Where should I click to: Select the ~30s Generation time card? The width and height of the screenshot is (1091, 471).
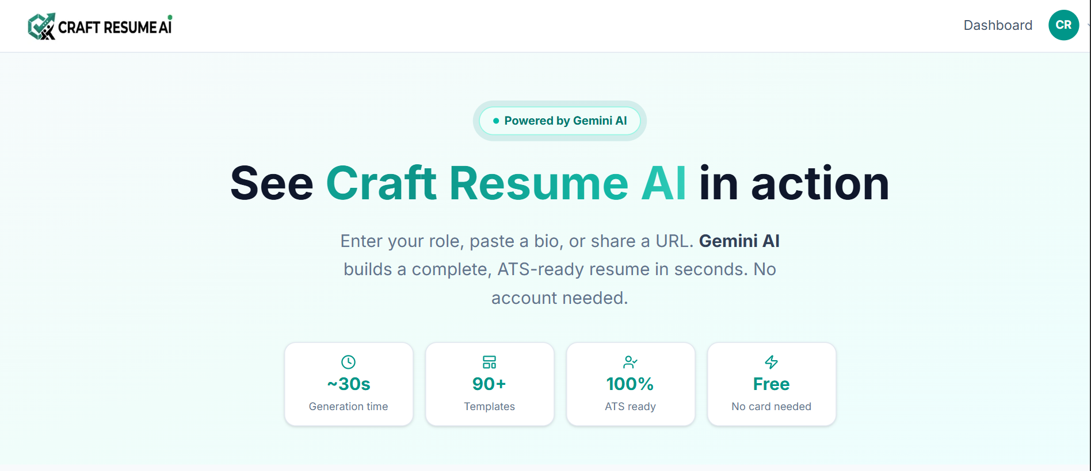point(349,384)
